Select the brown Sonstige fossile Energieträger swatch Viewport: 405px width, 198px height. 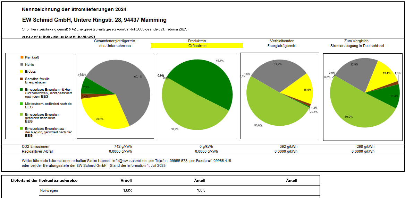(22, 79)
